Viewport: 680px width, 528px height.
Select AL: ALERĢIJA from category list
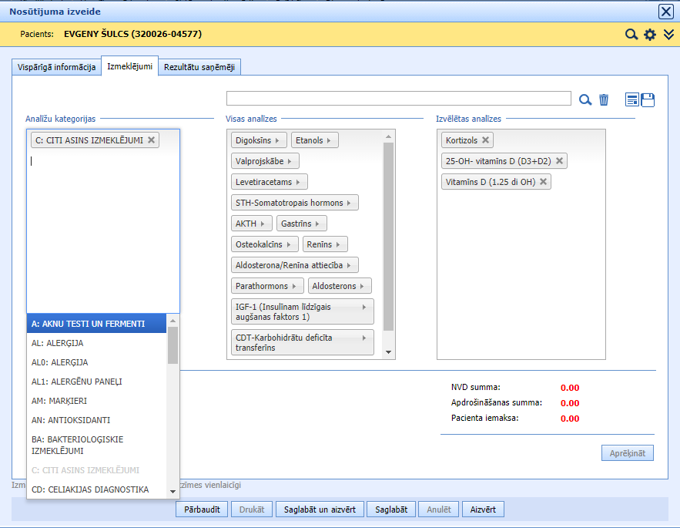[x=58, y=343]
